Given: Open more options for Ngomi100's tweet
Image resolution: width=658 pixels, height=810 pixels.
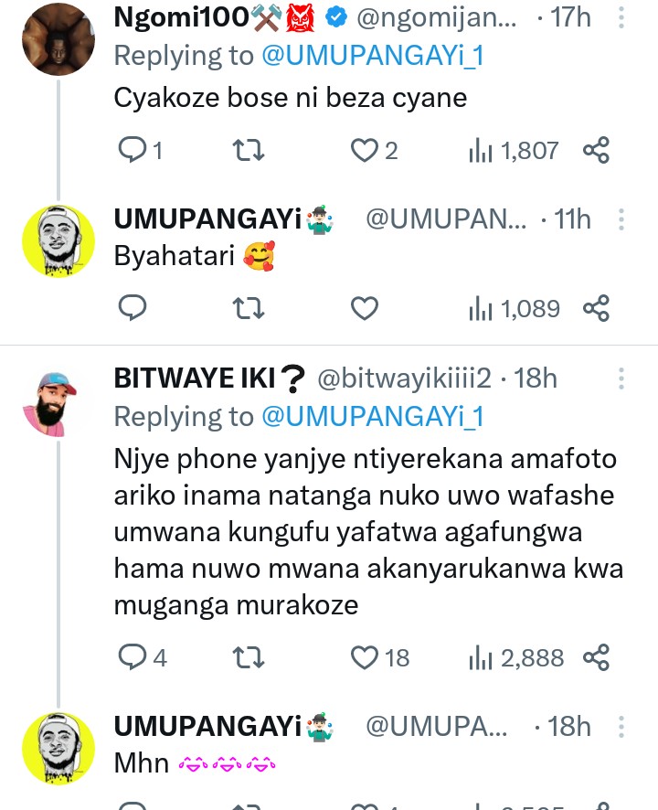Looking at the screenshot, I should (621, 17).
